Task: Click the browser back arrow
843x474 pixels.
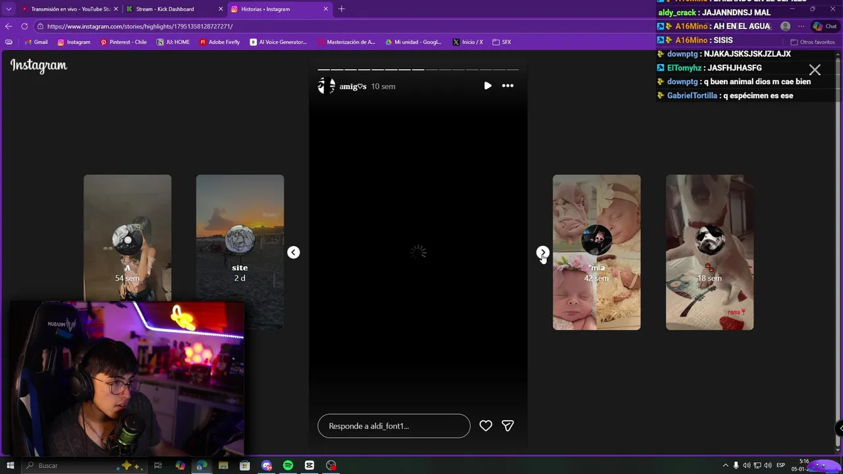Action: (x=9, y=26)
